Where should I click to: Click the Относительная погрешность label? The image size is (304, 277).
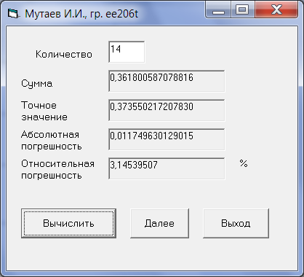(57, 169)
